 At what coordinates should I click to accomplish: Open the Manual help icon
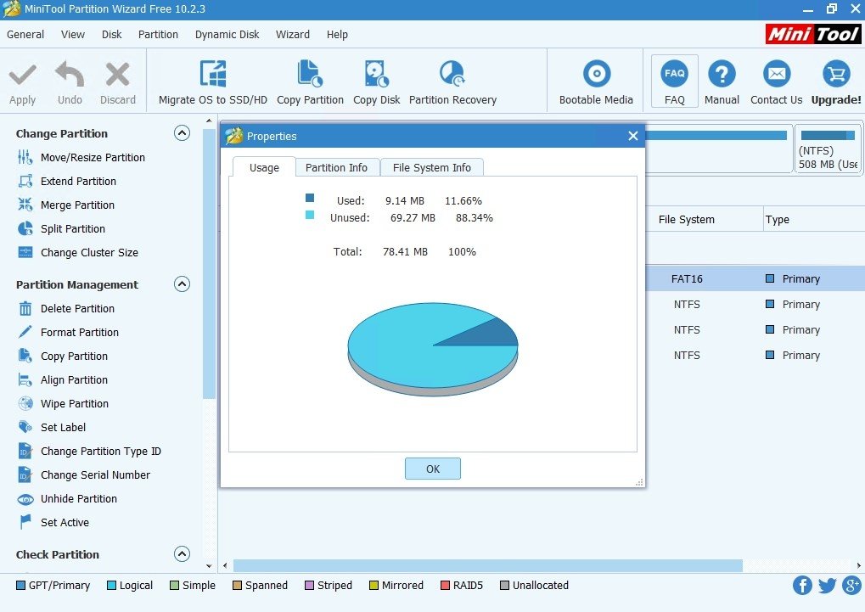(722, 74)
